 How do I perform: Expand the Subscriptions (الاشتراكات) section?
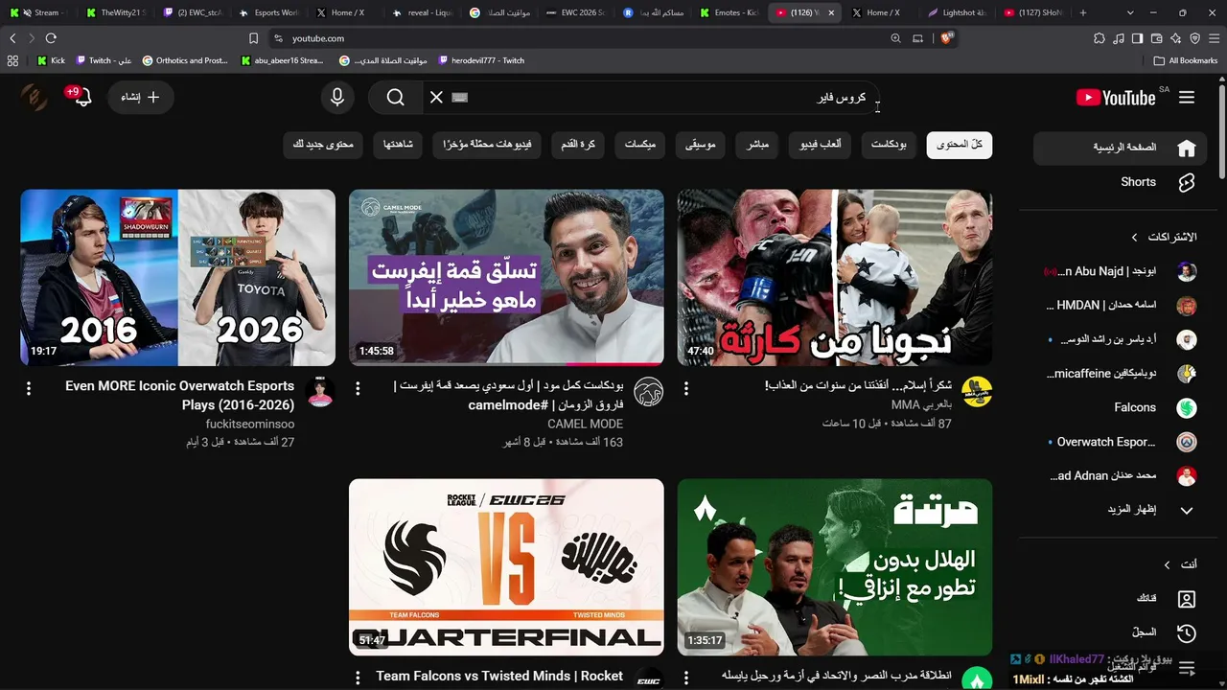tap(1120, 237)
